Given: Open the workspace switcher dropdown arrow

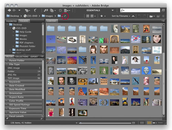Looking at the screenshot, I should [112, 10].
